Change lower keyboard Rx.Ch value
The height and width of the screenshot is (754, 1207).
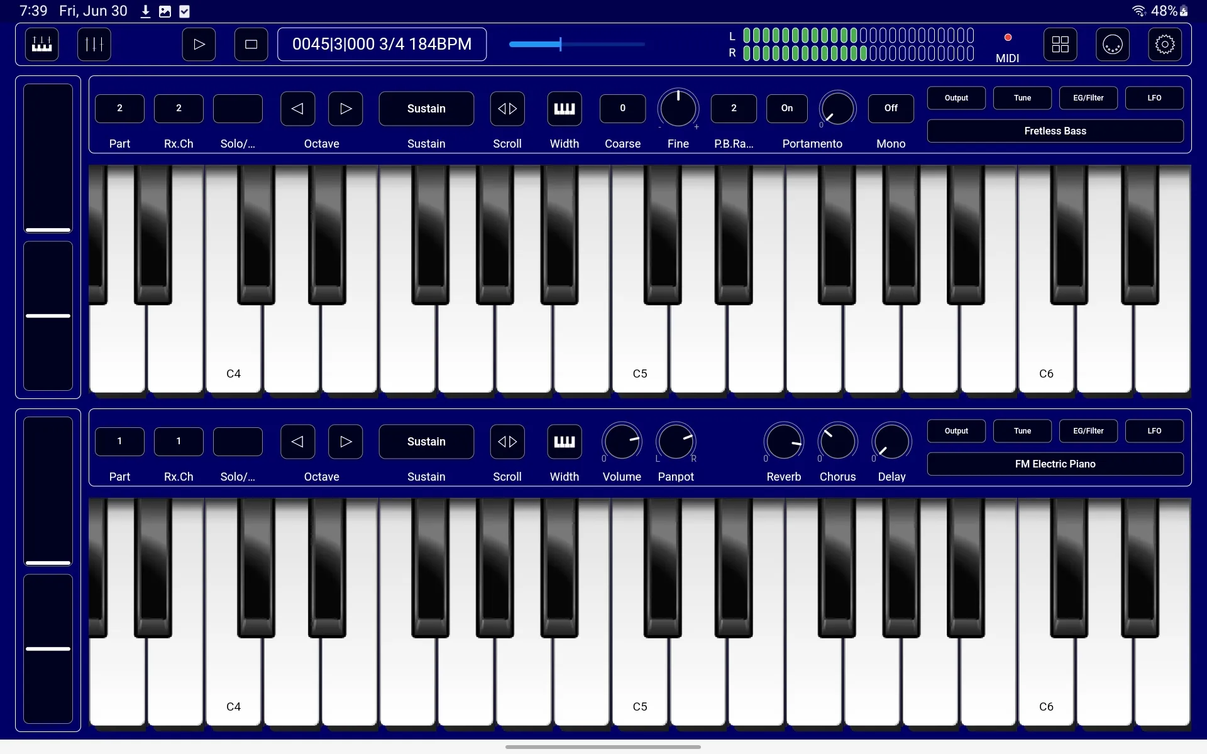(x=179, y=442)
